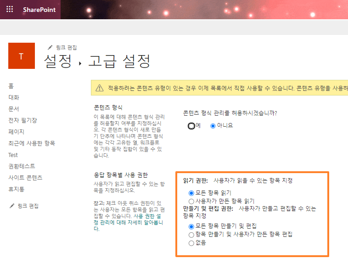Open 대화 in the left navigation
This screenshot has width=348, height=258.
[x=14, y=97]
